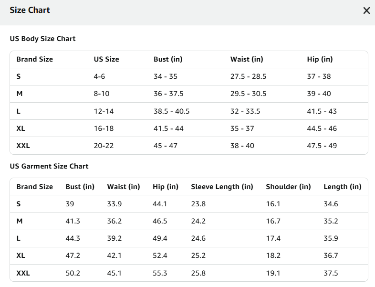Select the US Body Size Chart heading

tap(42, 39)
